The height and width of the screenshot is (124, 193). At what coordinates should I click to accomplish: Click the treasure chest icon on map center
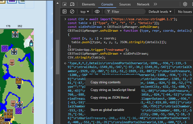coord(19,81)
